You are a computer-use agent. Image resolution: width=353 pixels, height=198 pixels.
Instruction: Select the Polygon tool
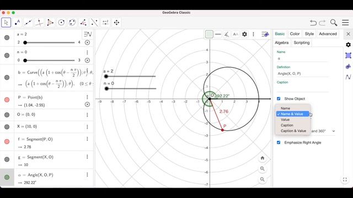50,23
